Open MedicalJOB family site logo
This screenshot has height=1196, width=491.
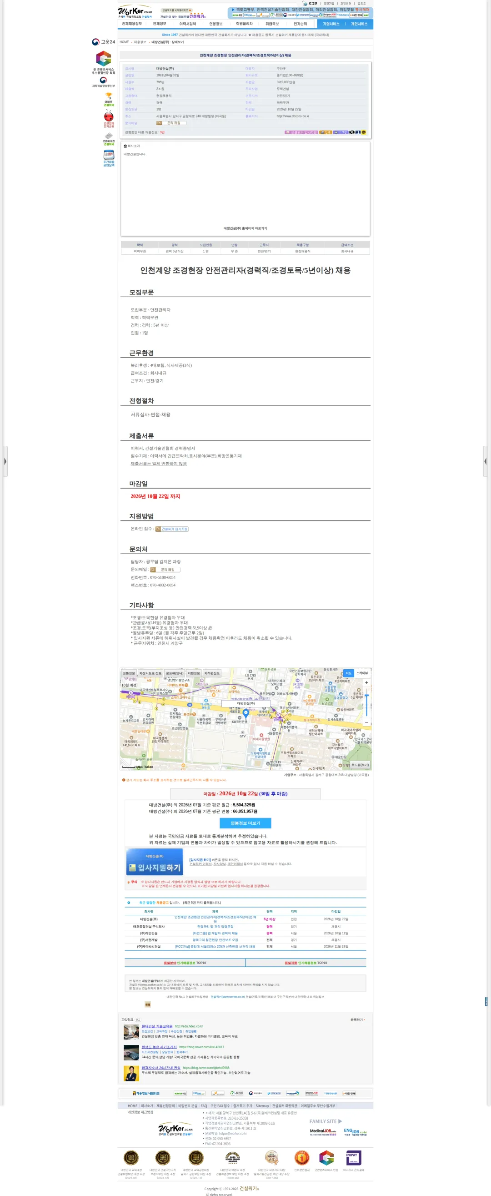pyautogui.click(x=323, y=1131)
